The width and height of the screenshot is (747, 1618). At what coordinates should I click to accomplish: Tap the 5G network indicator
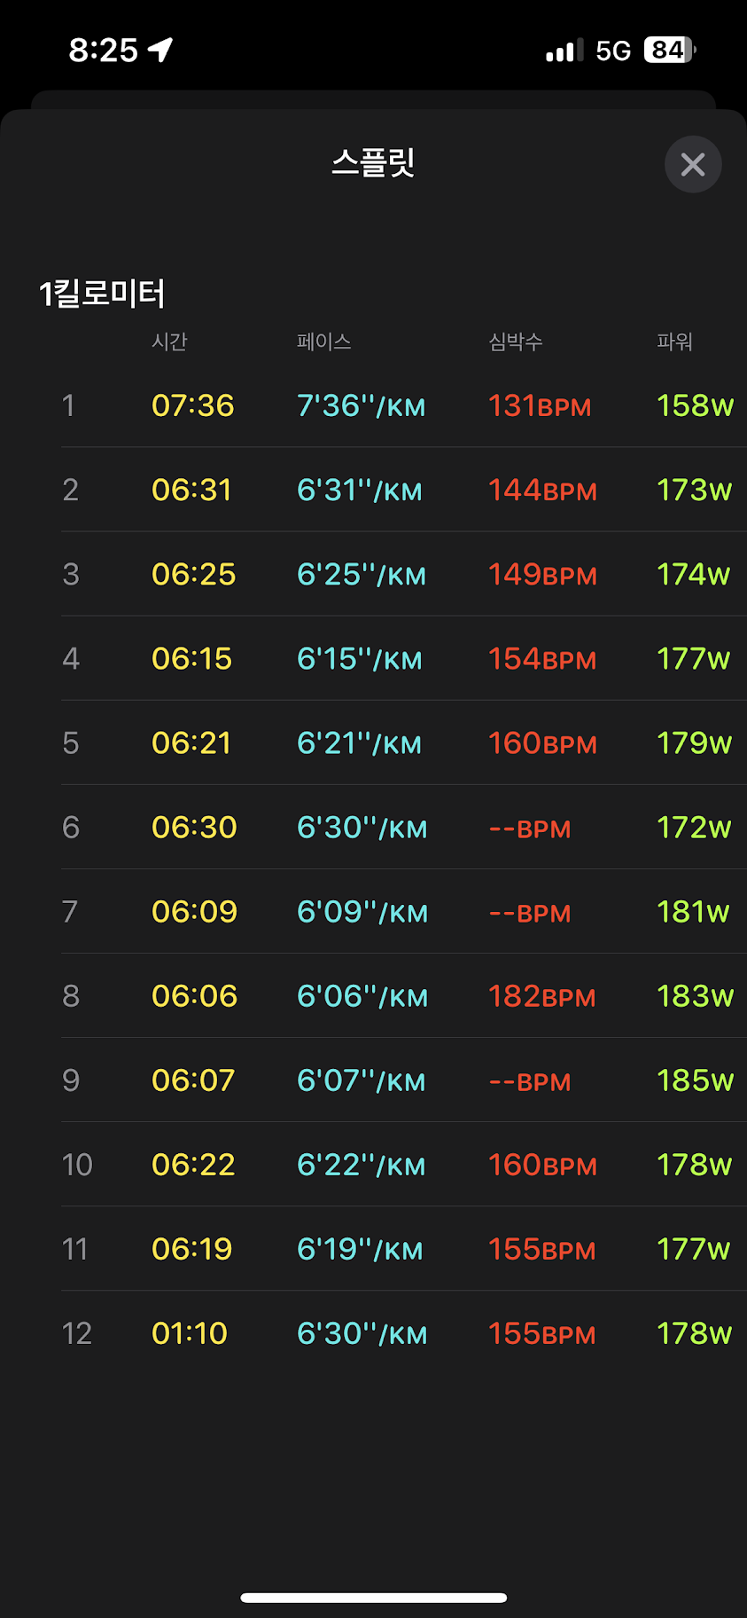click(613, 51)
